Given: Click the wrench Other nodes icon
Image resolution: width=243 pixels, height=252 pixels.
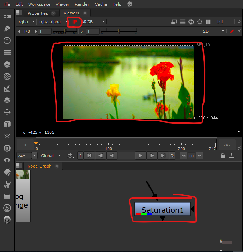Looking at the screenshot, I should coord(7,184).
